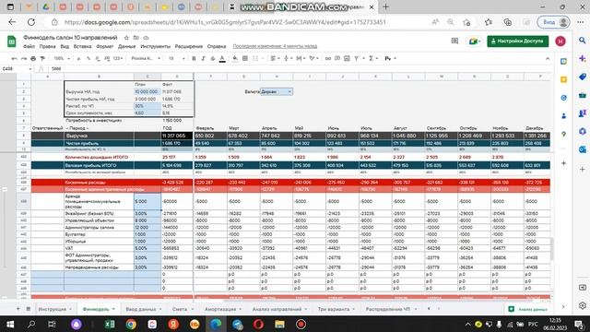Open the Данные menu
This screenshot has height=332, width=590.
pyautogui.click(x=127, y=46)
